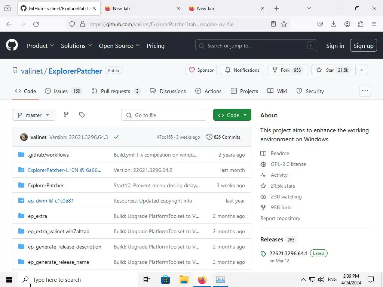
Task: Open File Explorer from the taskbar
Action: pyautogui.click(x=184, y=280)
